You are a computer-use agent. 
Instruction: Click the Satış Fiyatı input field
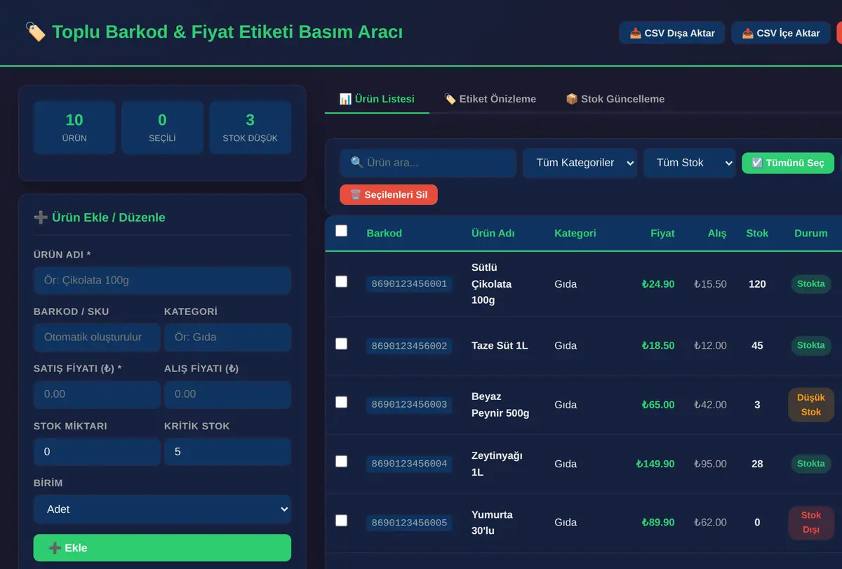pos(97,394)
